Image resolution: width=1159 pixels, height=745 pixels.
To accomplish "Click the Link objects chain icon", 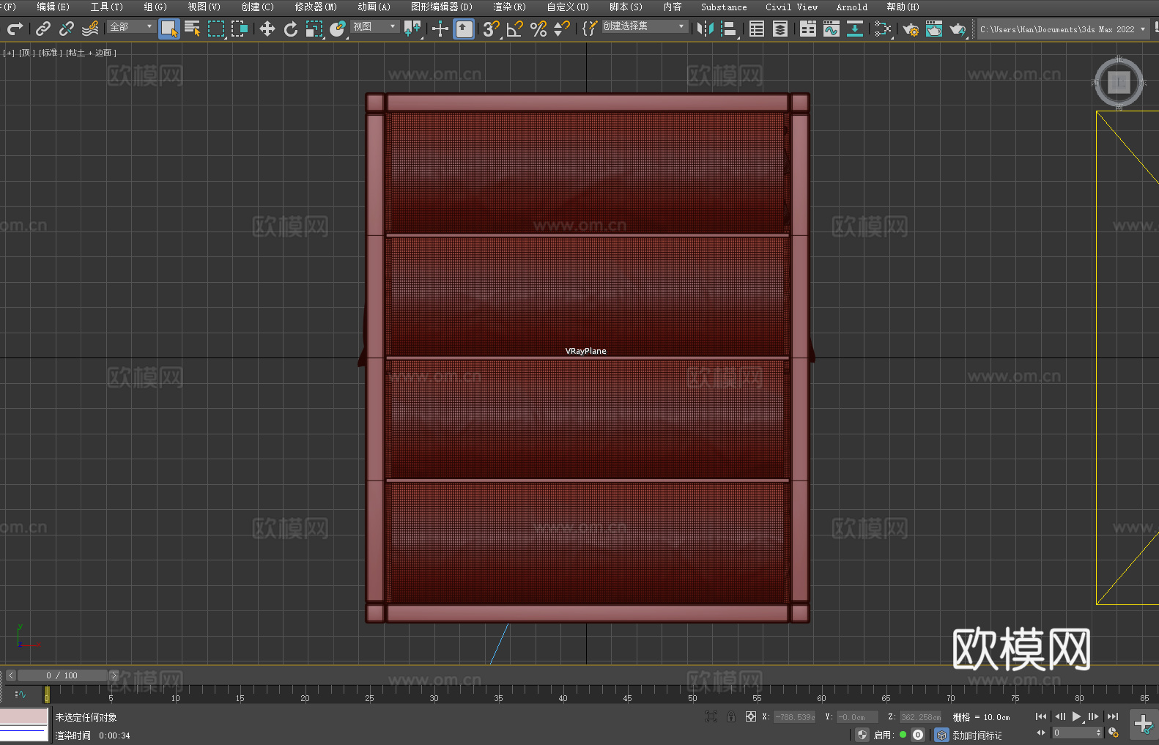I will tap(43, 29).
